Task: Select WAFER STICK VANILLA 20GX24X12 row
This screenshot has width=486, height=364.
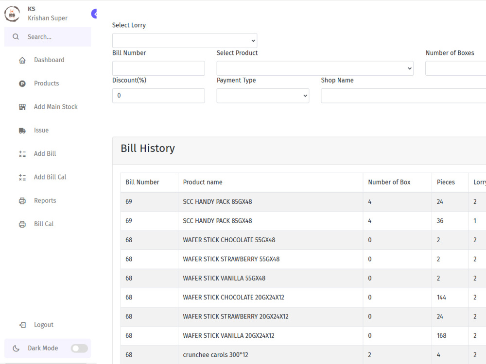Action: click(x=303, y=336)
